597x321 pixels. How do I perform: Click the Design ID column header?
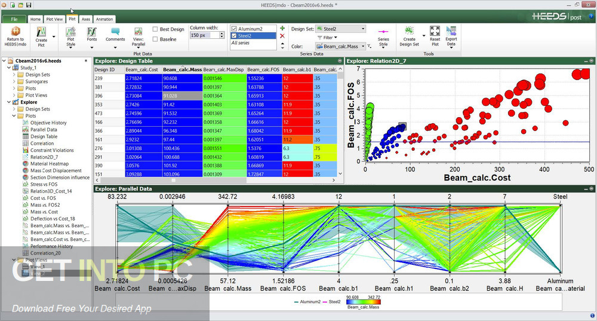[109, 69]
